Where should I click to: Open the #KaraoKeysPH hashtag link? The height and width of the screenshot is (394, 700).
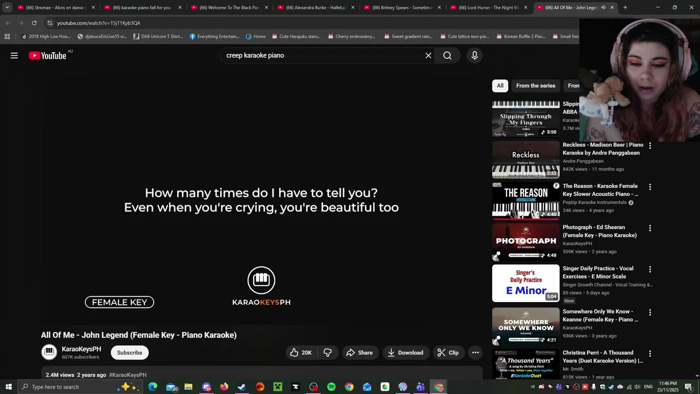pos(127,375)
